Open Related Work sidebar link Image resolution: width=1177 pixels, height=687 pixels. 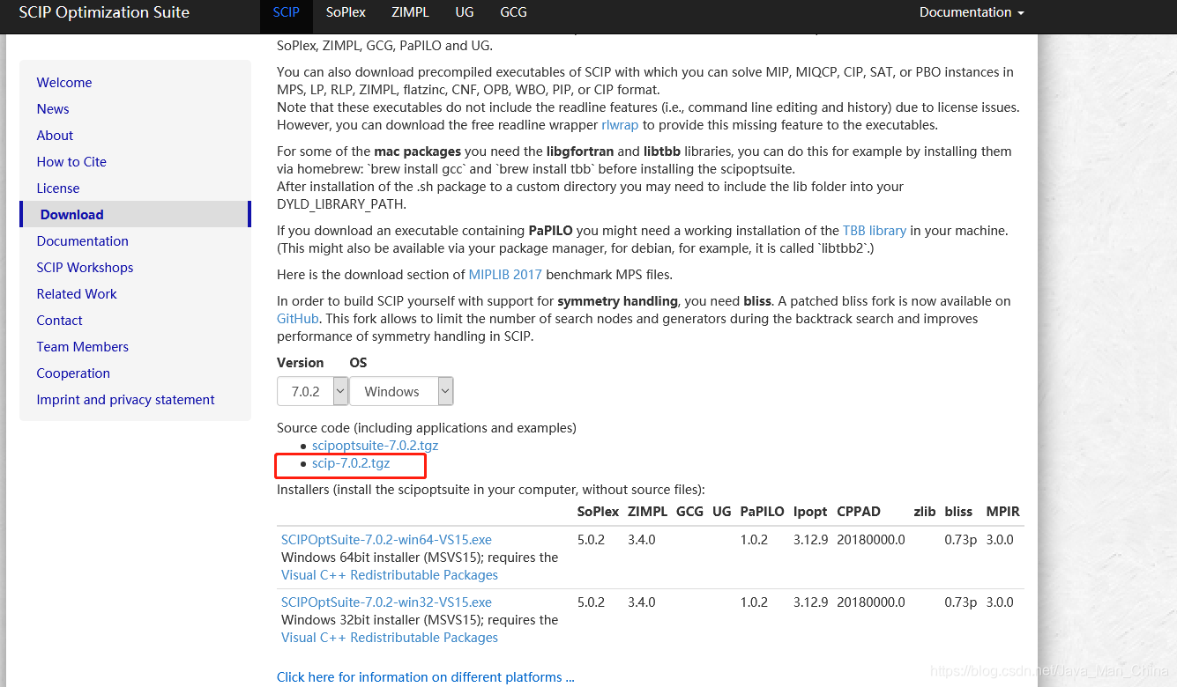[x=77, y=294]
